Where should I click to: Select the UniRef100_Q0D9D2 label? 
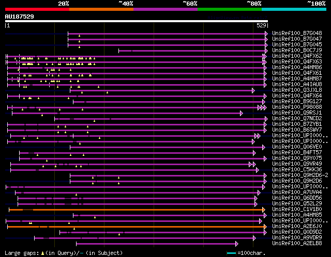pos(297,232)
